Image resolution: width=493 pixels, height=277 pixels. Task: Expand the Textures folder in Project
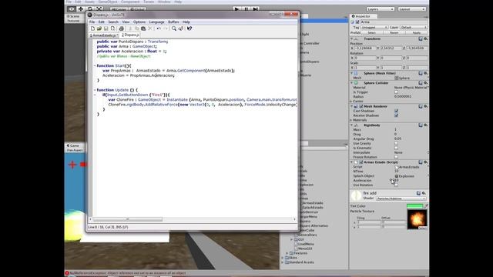[287, 253]
